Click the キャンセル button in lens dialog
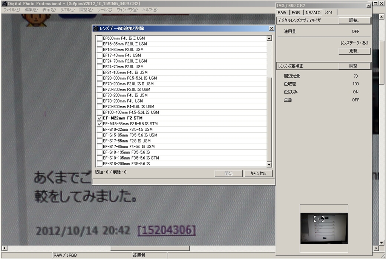 pyautogui.click(x=258, y=173)
